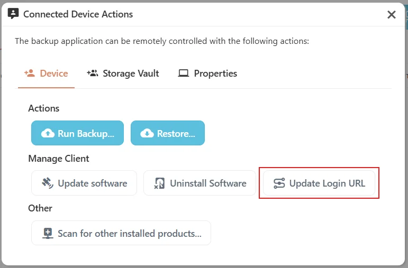Click Scan for other installed products... label
408x268 pixels.
click(x=130, y=234)
